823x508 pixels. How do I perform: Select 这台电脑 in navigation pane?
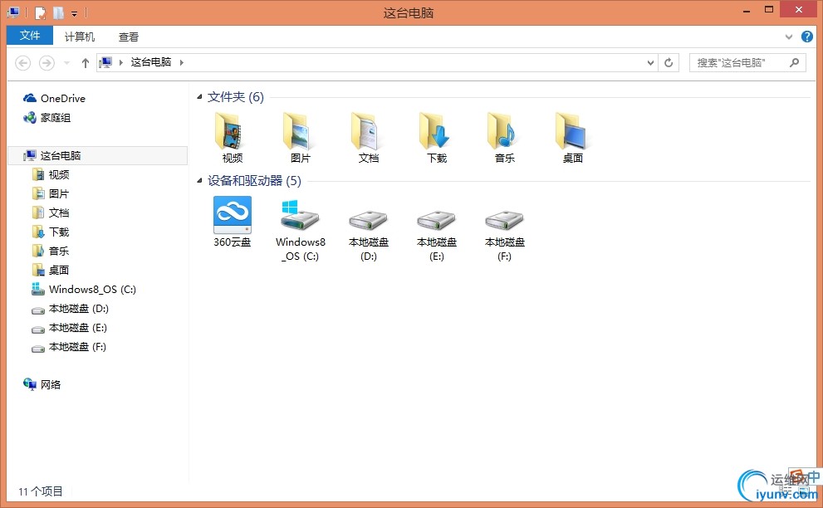(x=98, y=155)
